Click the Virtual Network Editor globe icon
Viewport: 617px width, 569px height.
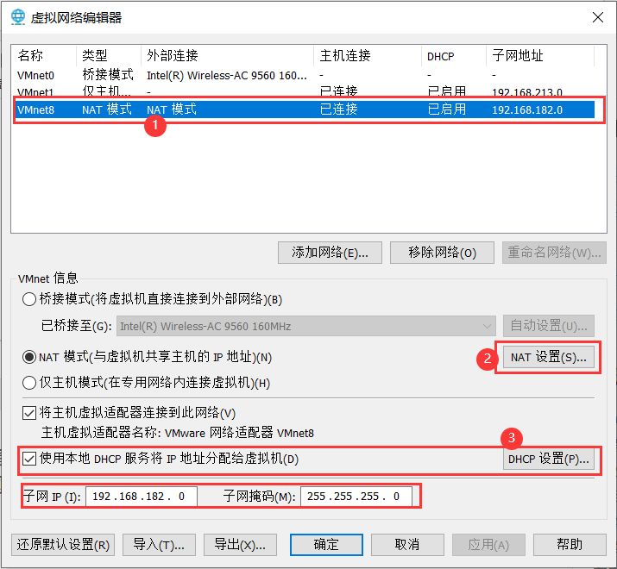click(18, 17)
